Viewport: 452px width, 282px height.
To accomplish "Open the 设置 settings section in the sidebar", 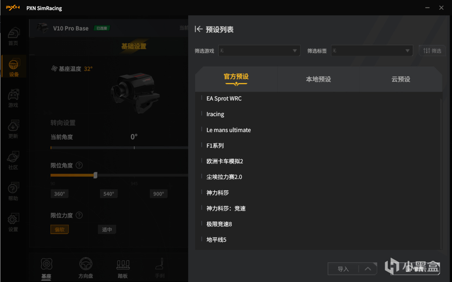I will (13, 223).
